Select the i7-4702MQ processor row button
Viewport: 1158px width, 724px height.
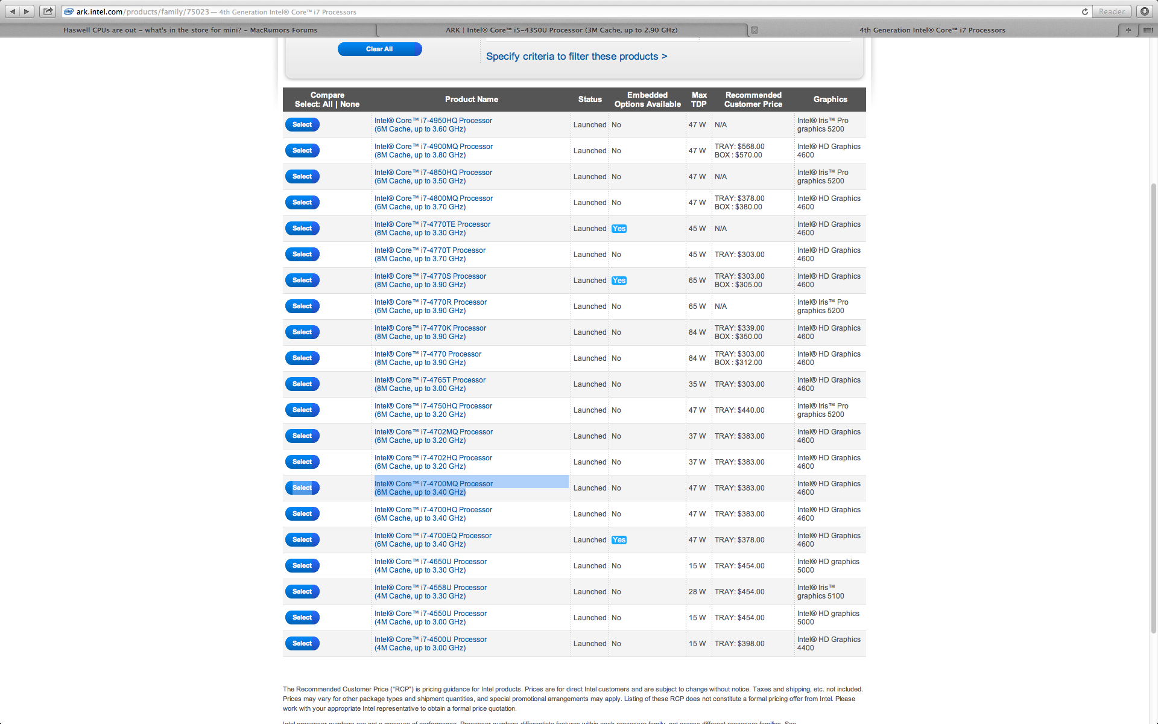[x=302, y=436]
